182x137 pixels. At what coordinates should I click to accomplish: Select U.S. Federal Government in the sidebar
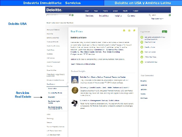pos(54,131)
